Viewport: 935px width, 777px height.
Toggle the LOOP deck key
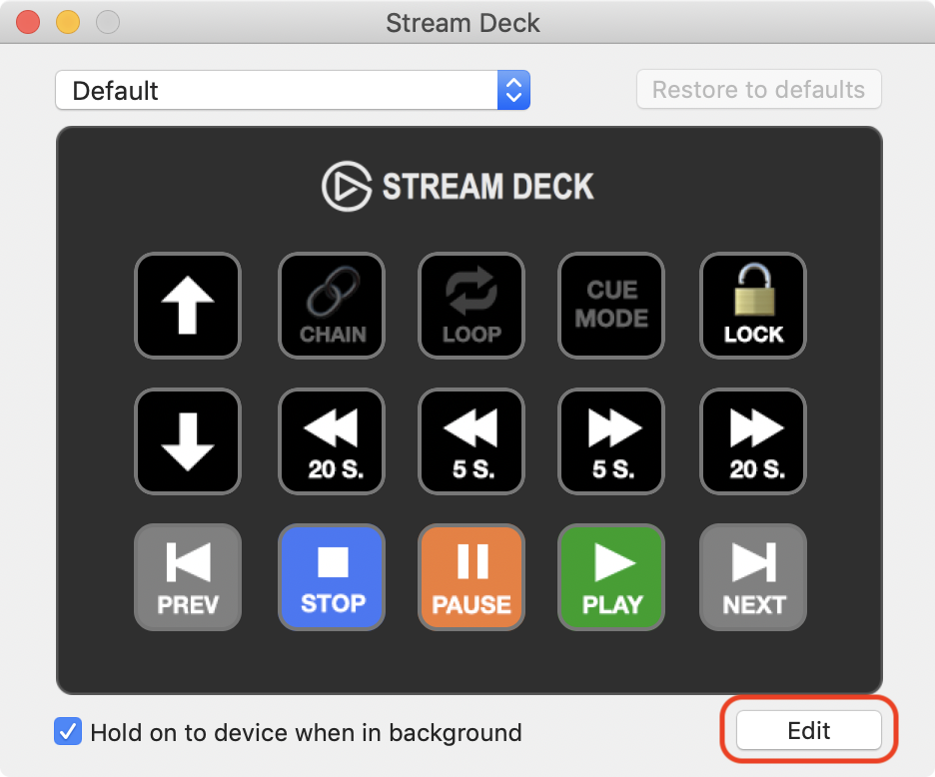click(471, 306)
